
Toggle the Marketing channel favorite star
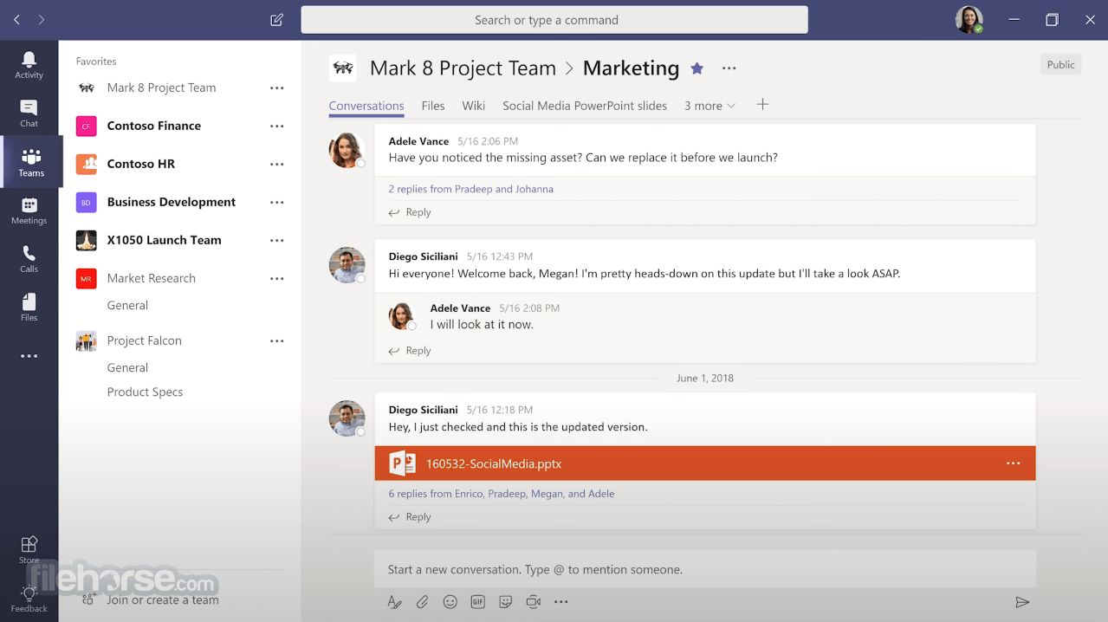pos(697,68)
